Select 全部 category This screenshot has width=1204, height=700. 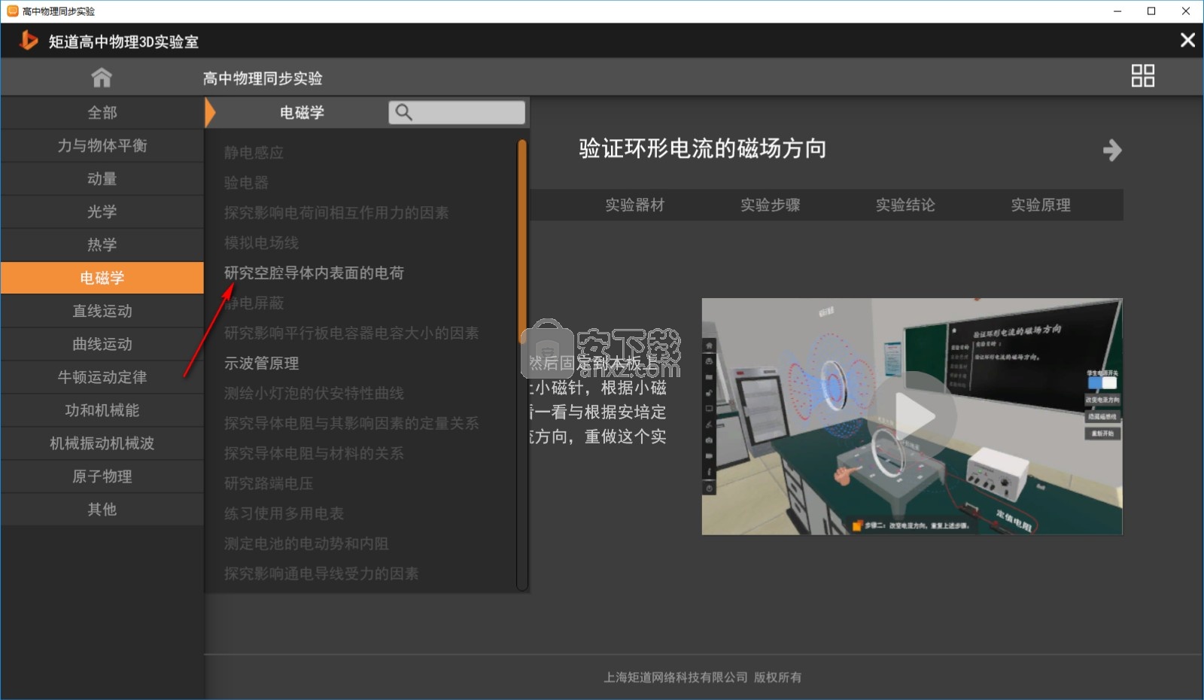(x=102, y=112)
